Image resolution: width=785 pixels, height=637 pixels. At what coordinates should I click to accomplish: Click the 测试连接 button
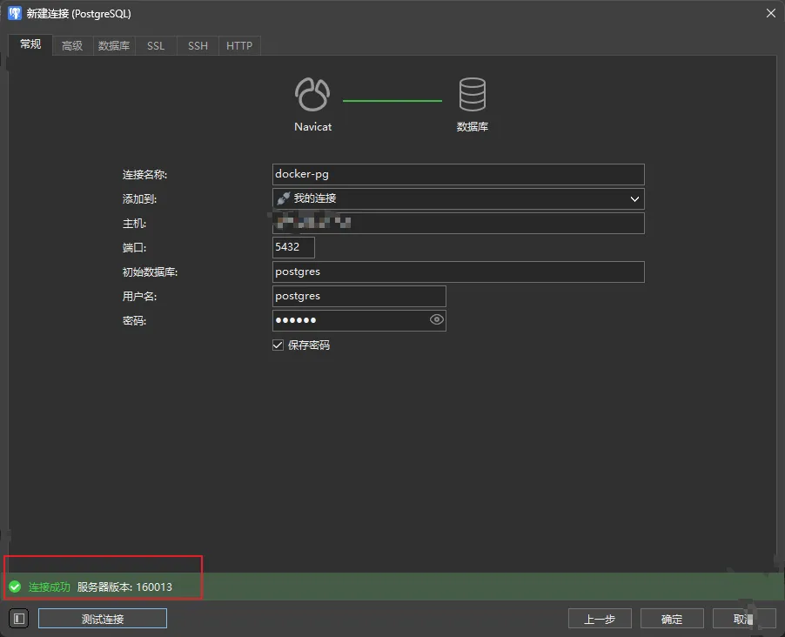(x=103, y=619)
